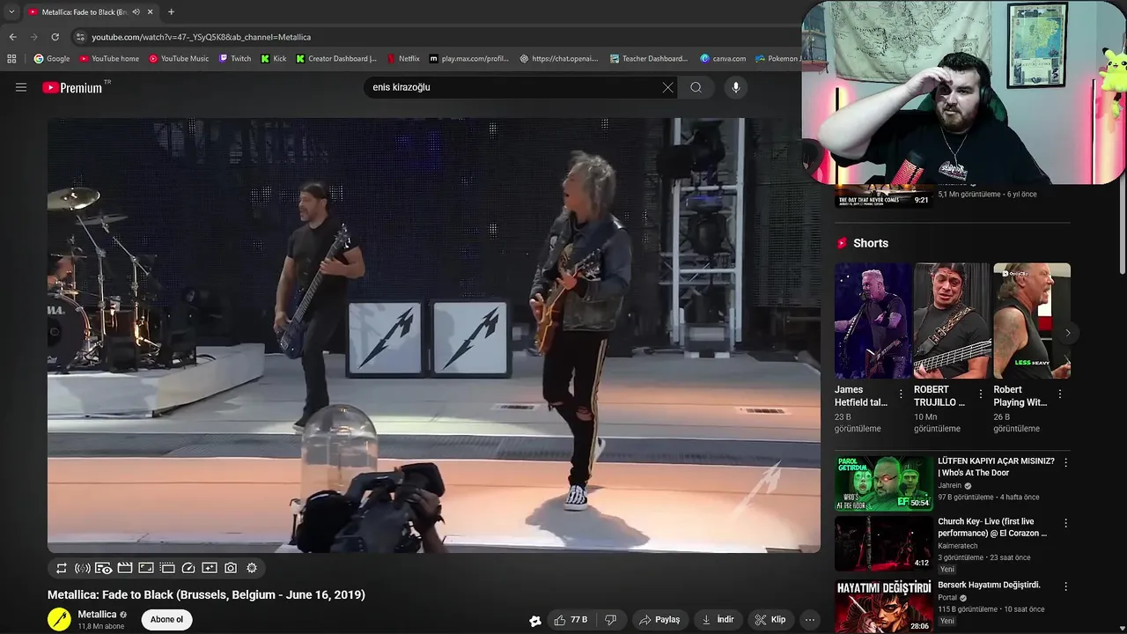Open the tab search dropdown arrow
The width and height of the screenshot is (1127, 634).
pyautogui.click(x=11, y=12)
